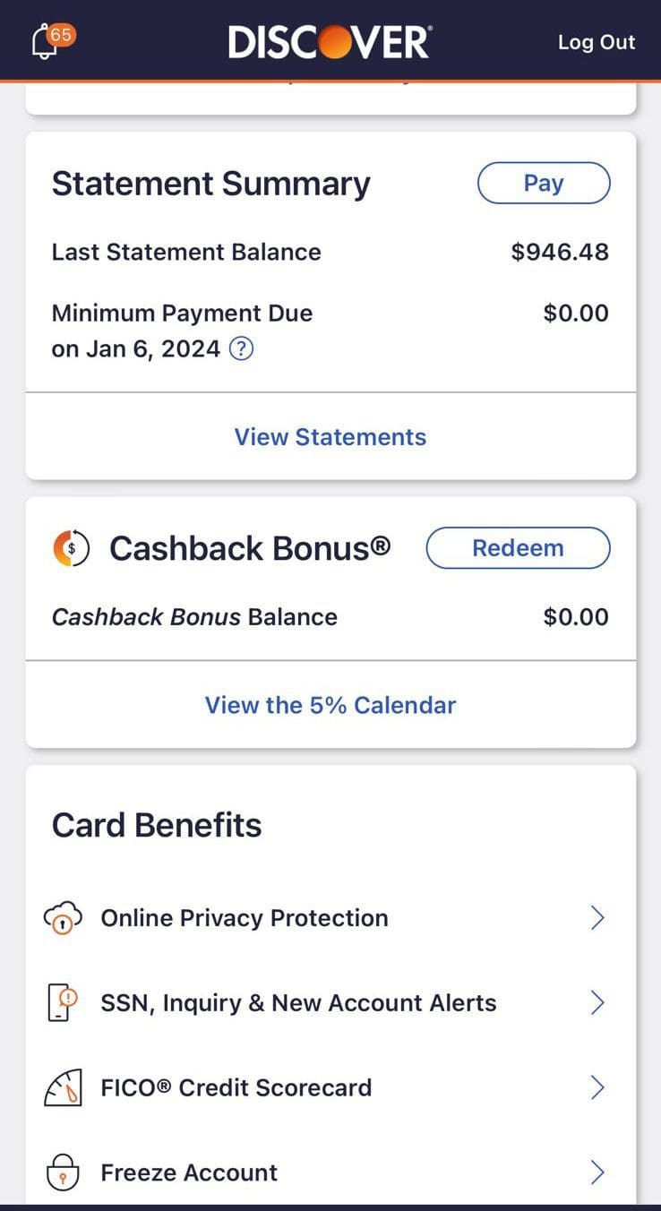Screen dimensions: 661x1211
Task: Expand the FICO Credit Scorecard row
Action: [598, 1087]
